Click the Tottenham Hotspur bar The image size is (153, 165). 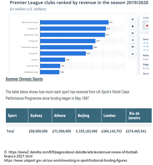67,47
